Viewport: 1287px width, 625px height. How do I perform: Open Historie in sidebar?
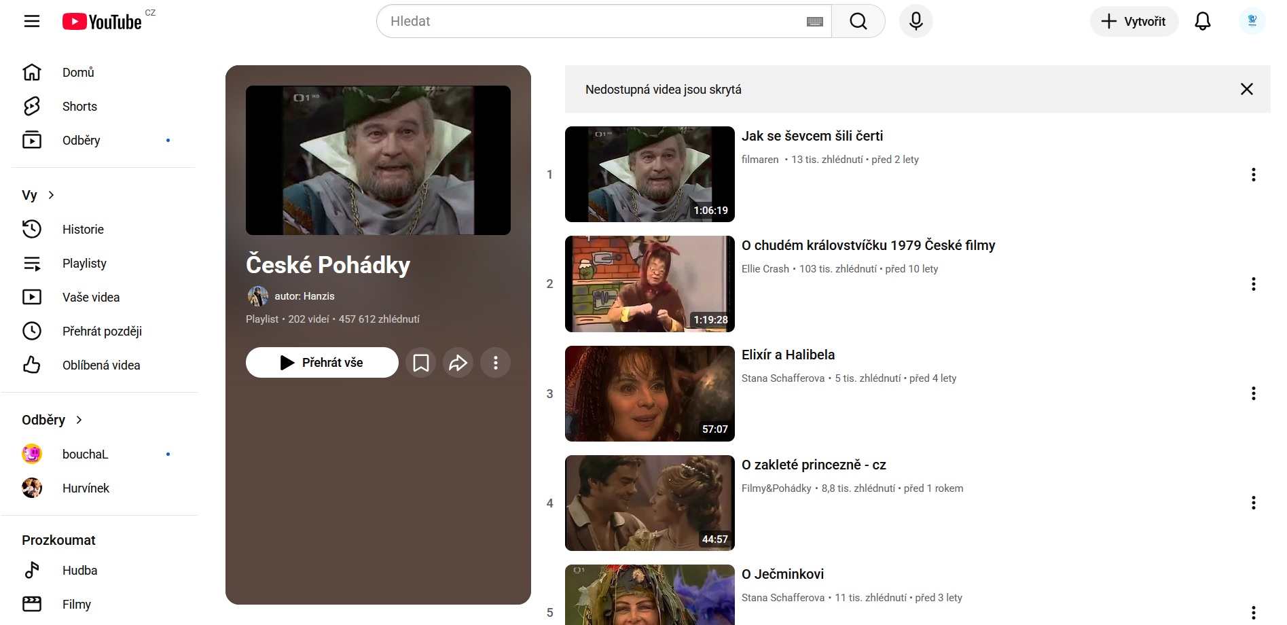pos(83,230)
